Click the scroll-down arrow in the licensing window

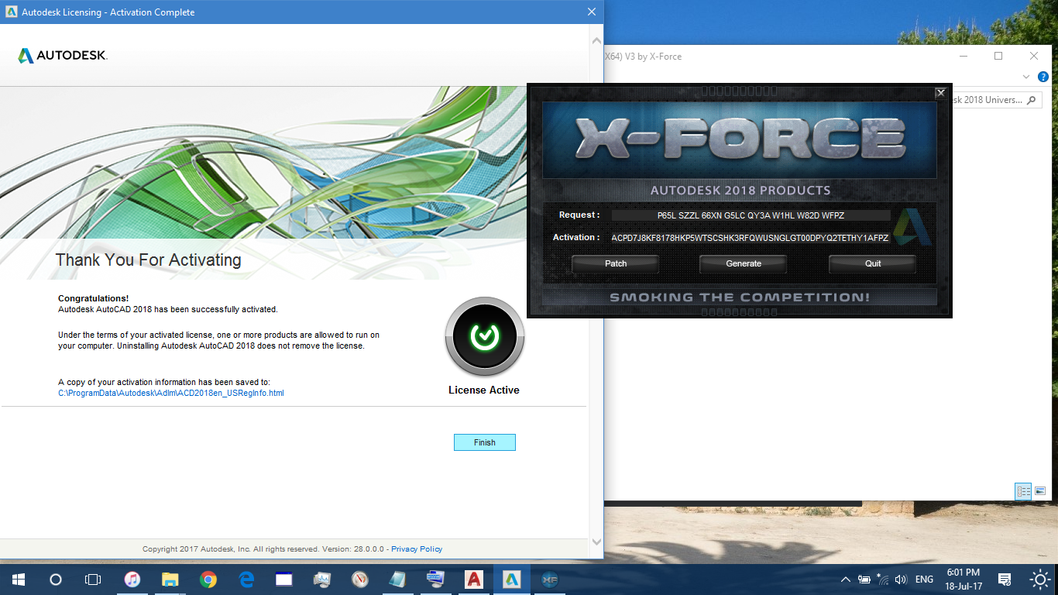pos(596,542)
